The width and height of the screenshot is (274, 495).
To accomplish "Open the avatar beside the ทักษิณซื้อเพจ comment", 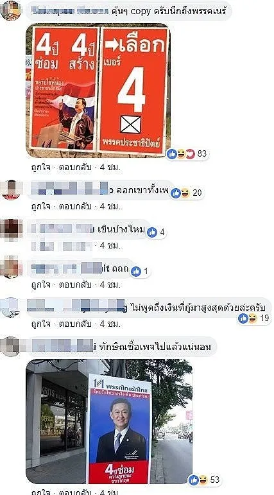I will [11, 346].
